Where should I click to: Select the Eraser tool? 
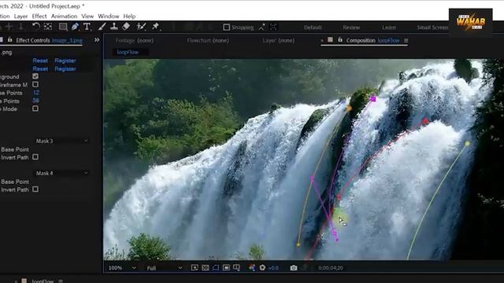click(x=126, y=27)
